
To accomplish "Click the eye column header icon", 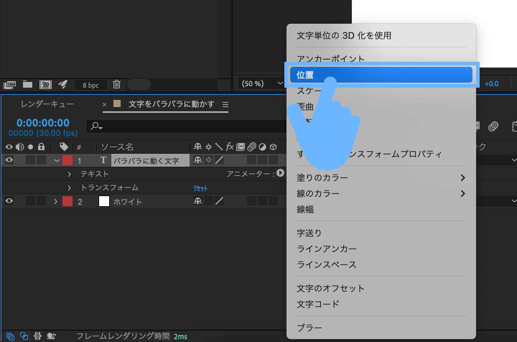I will pos(9,147).
